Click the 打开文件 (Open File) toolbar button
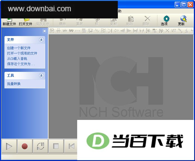The image size is (195, 161). 26,22
